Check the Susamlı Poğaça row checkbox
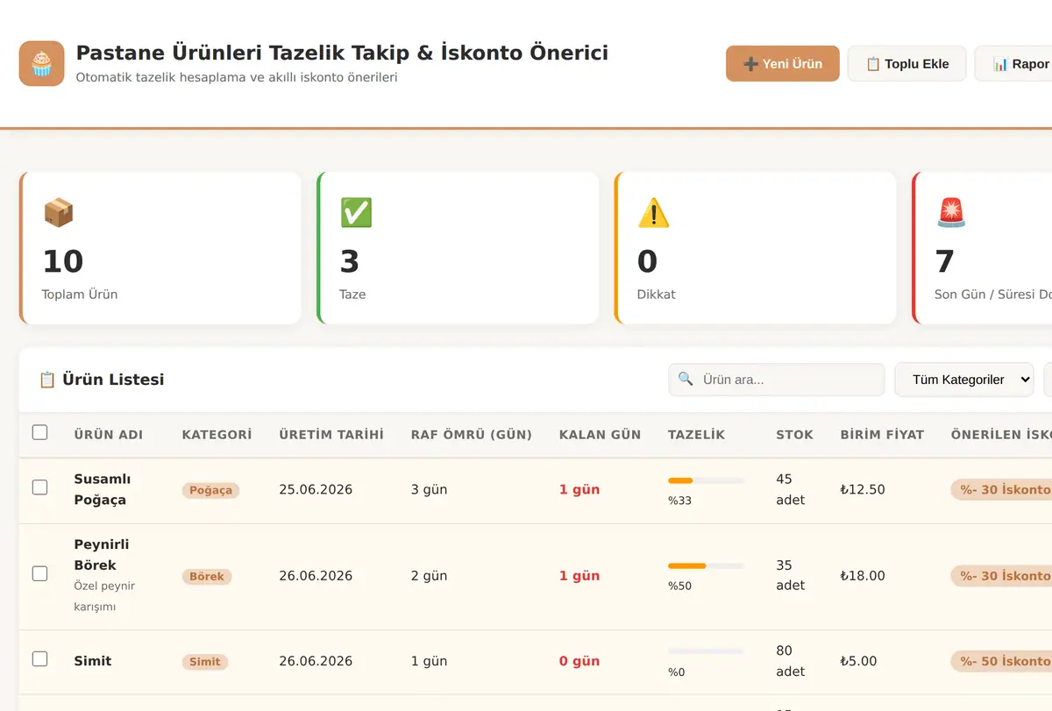1052x711 pixels. click(x=39, y=487)
